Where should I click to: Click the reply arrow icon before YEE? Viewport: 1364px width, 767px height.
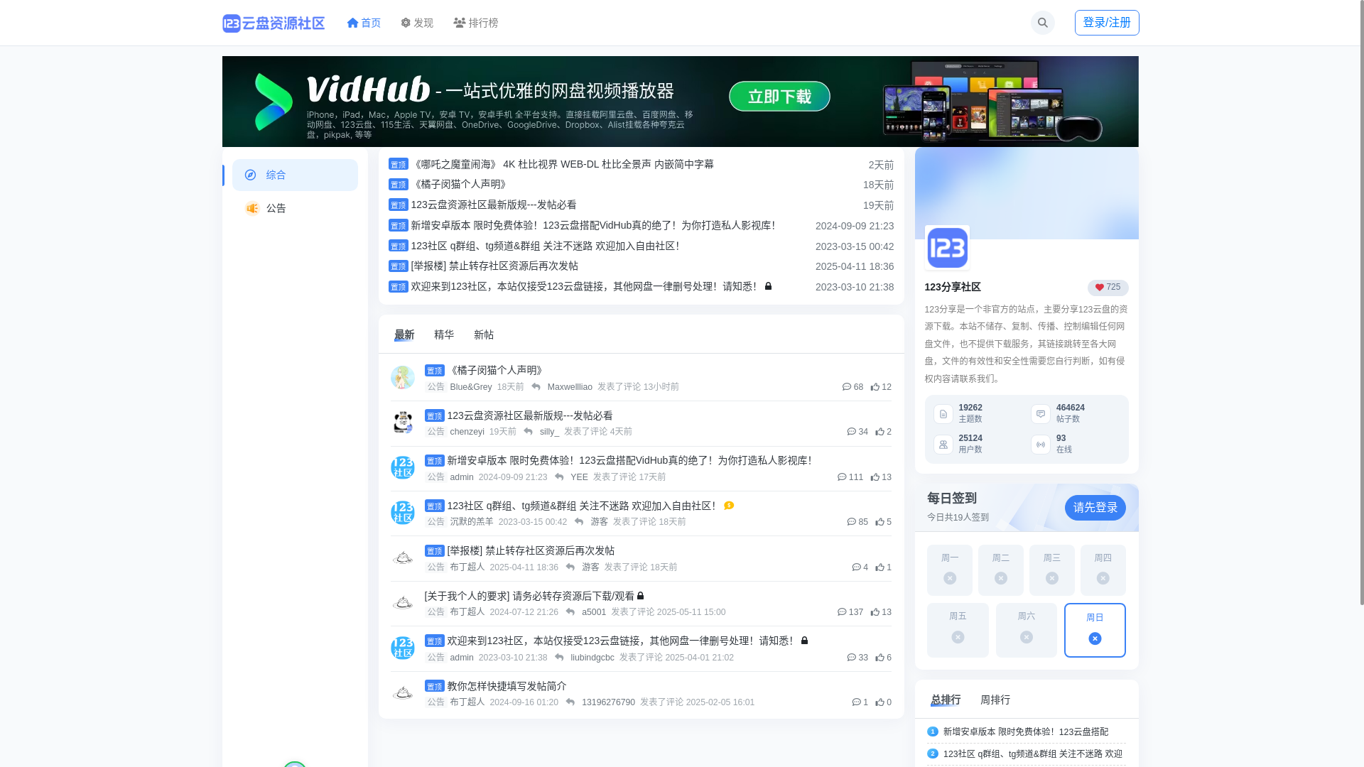point(559,477)
